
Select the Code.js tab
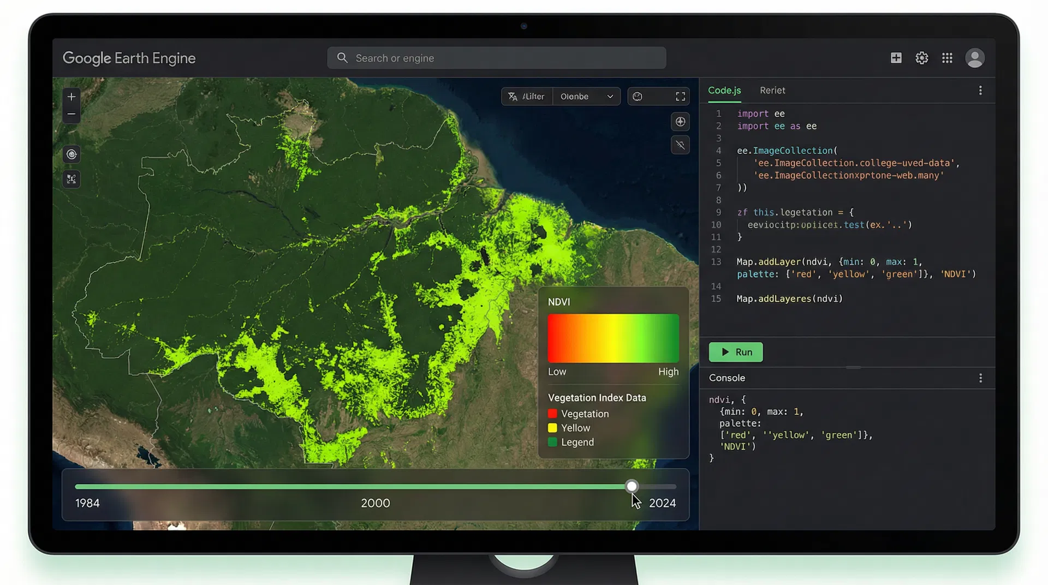[724, 90]
